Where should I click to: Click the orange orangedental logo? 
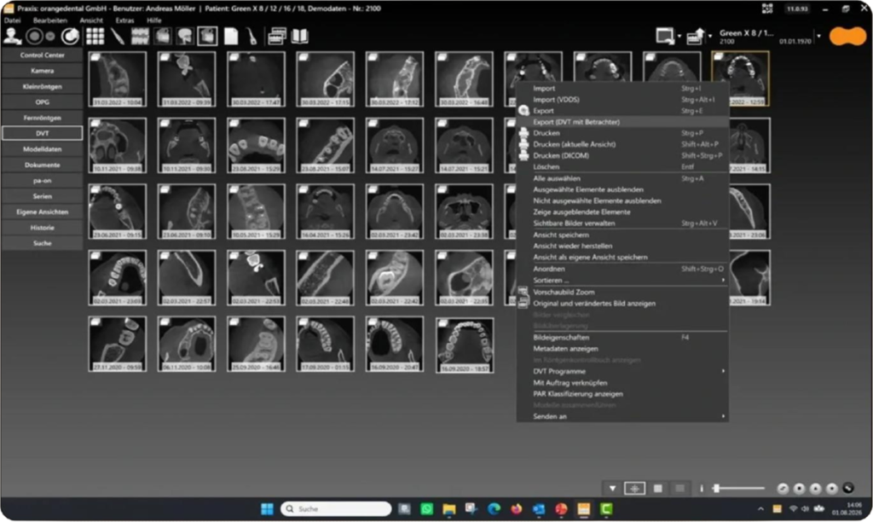(847, 36)
